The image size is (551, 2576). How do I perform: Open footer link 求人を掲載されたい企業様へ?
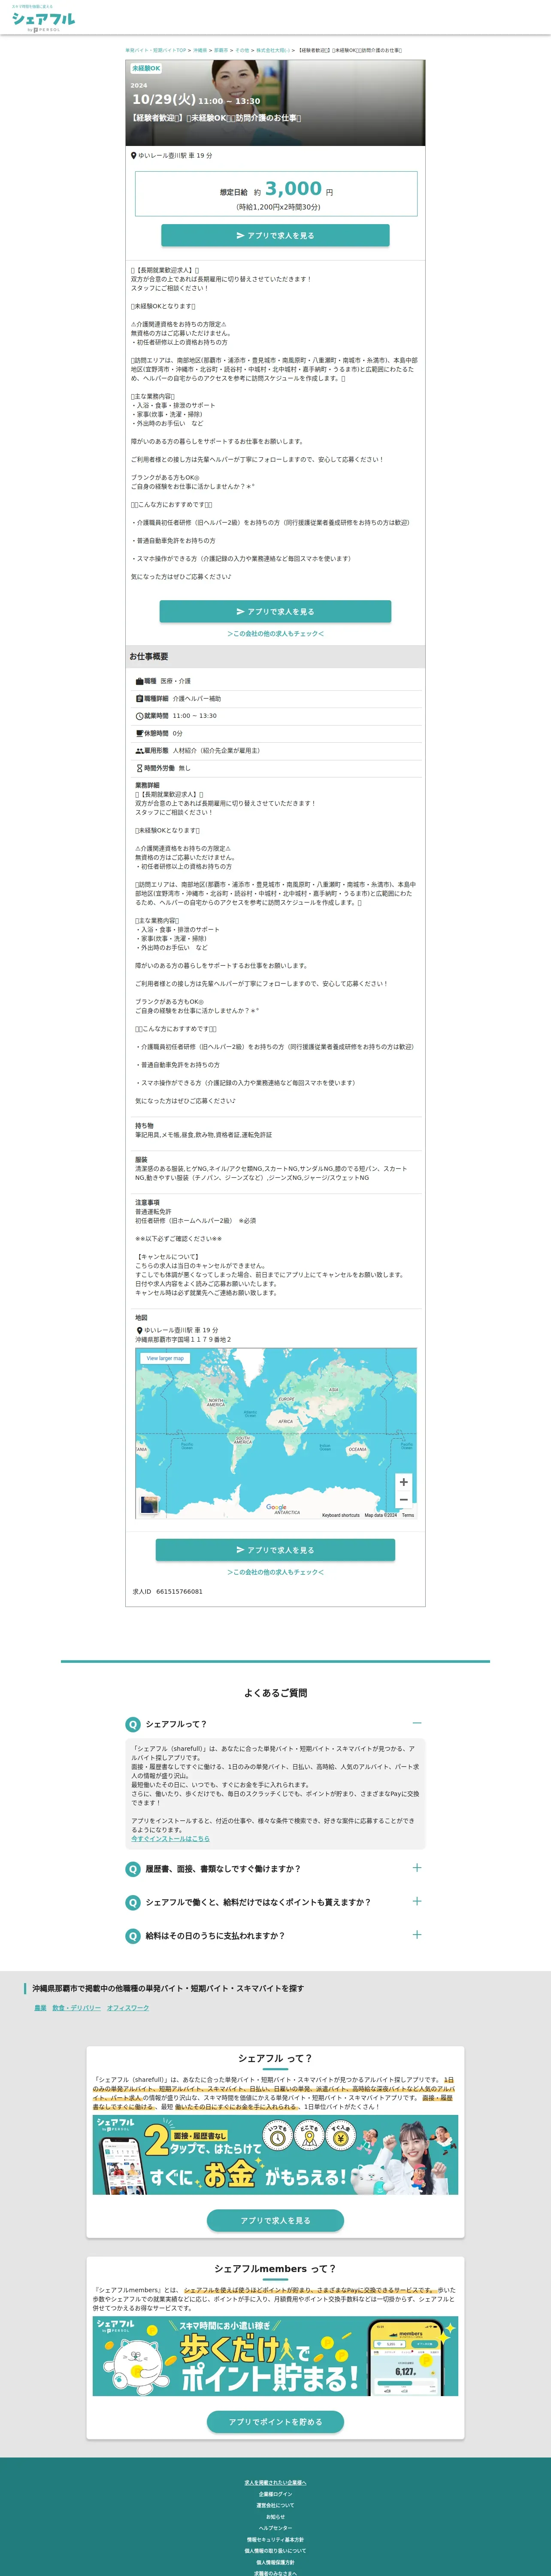(x=275, y=2482)
